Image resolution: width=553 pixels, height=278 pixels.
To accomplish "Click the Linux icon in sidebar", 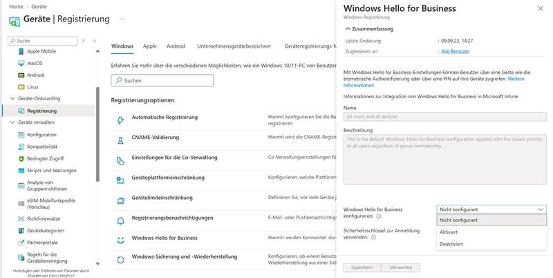I will coord(21,87).
